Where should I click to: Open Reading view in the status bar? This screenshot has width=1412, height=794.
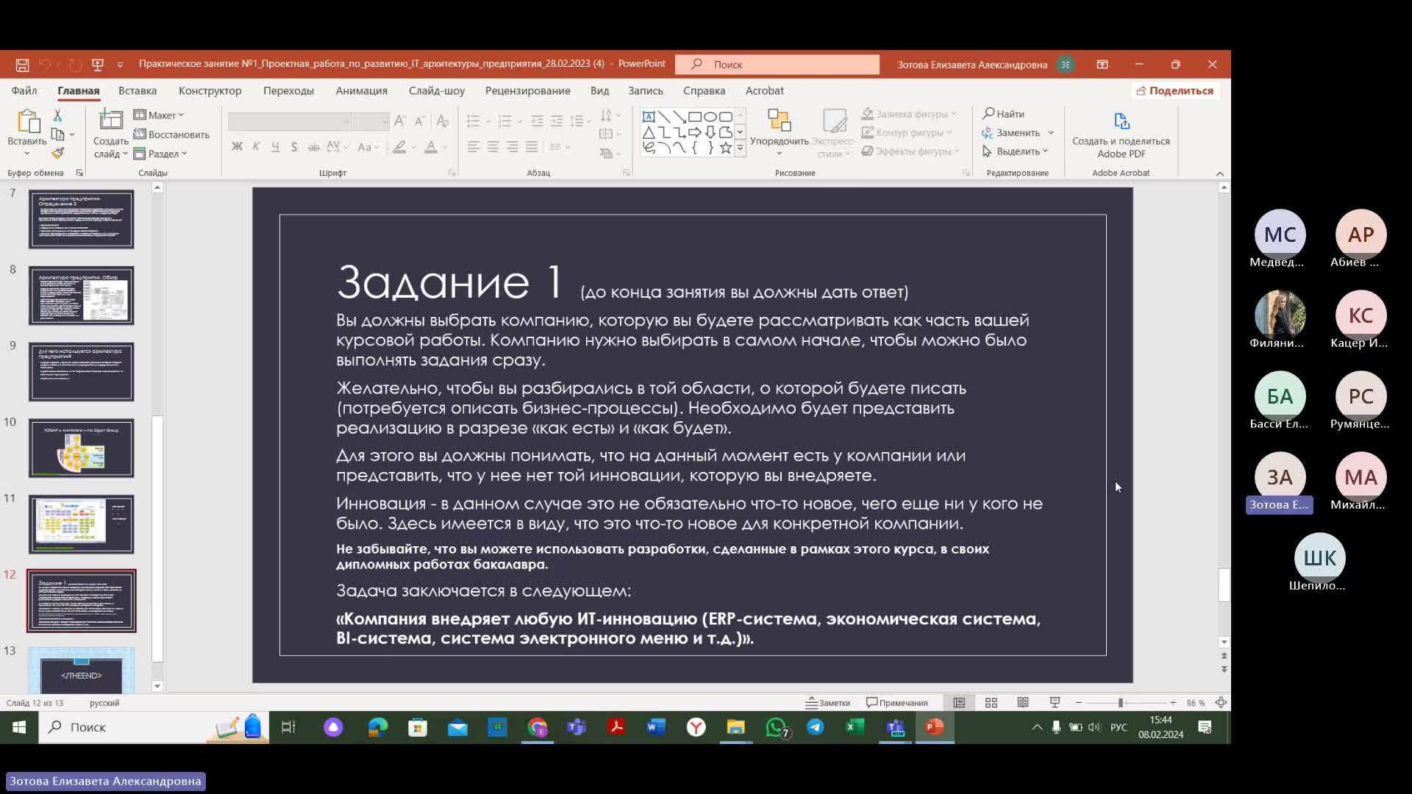[1023, 703]
